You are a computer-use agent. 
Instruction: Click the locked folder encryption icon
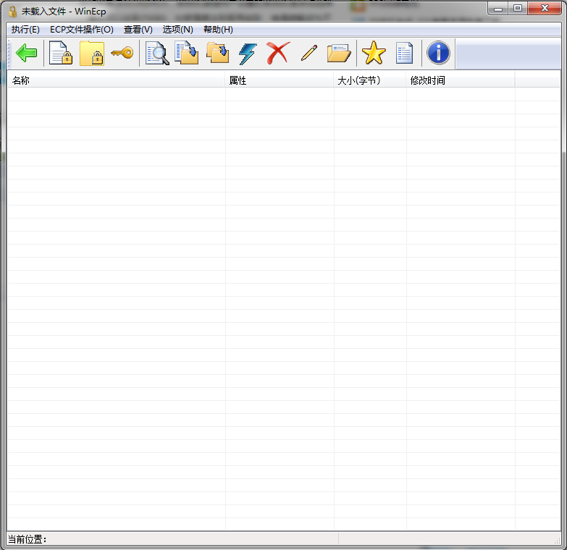coord(92,54)
